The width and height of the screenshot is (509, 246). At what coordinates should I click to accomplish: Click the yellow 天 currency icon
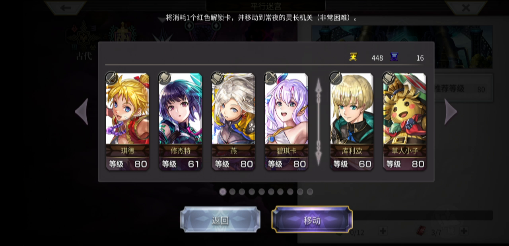[353, 57]
